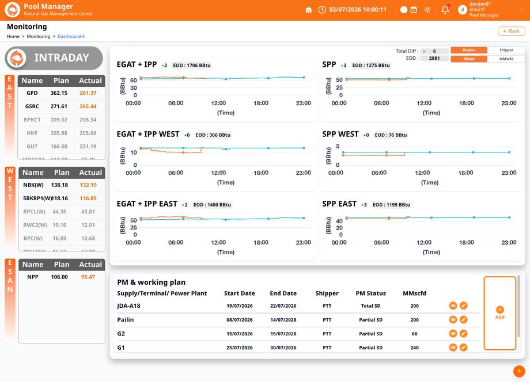
Task: View details of Pailin row
Action: [x=453, y=319]
